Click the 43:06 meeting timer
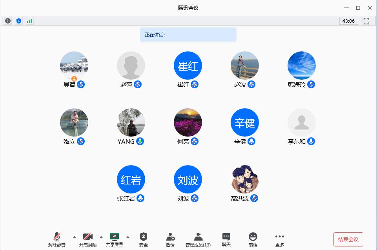Screen dimensions: 377x250 pos(348,21)
